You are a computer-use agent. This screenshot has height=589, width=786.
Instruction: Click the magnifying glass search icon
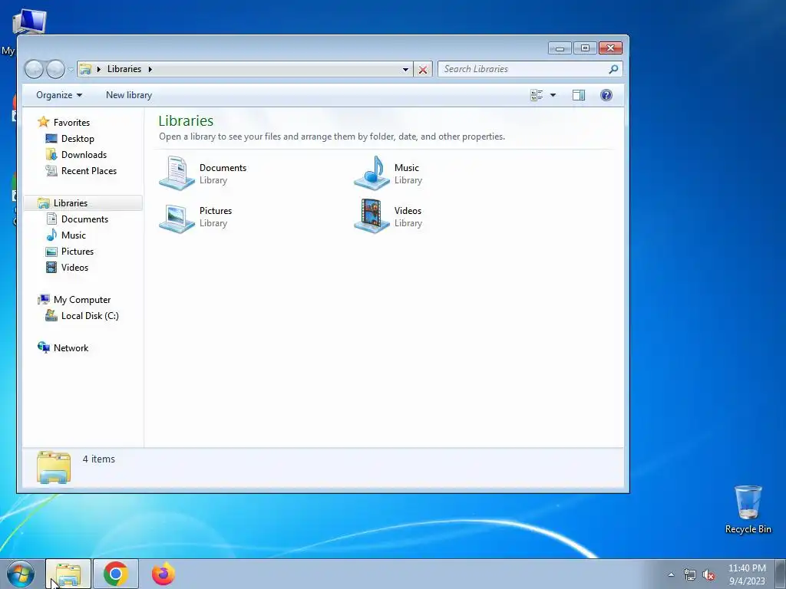pos(613,69)
